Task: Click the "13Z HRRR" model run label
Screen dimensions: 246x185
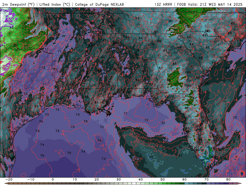Action: [x=163, y=4]
